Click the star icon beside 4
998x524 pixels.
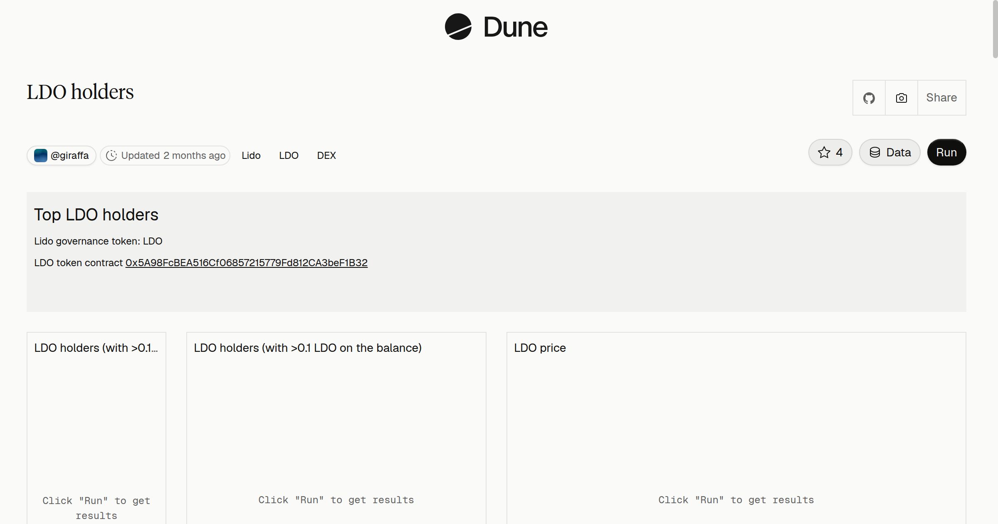point(824,152)
